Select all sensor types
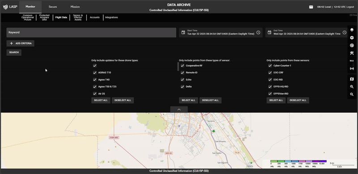358x174 pixels. [x=188, y=100]
